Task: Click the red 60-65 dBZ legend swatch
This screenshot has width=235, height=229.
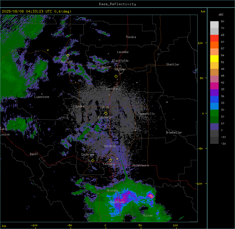Action: (214, 38)
